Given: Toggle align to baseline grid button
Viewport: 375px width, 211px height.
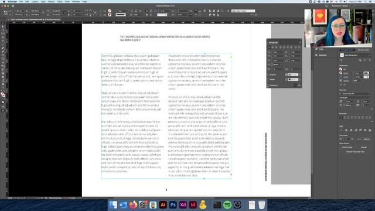Looking at the screenshot, I should point(299,85).
